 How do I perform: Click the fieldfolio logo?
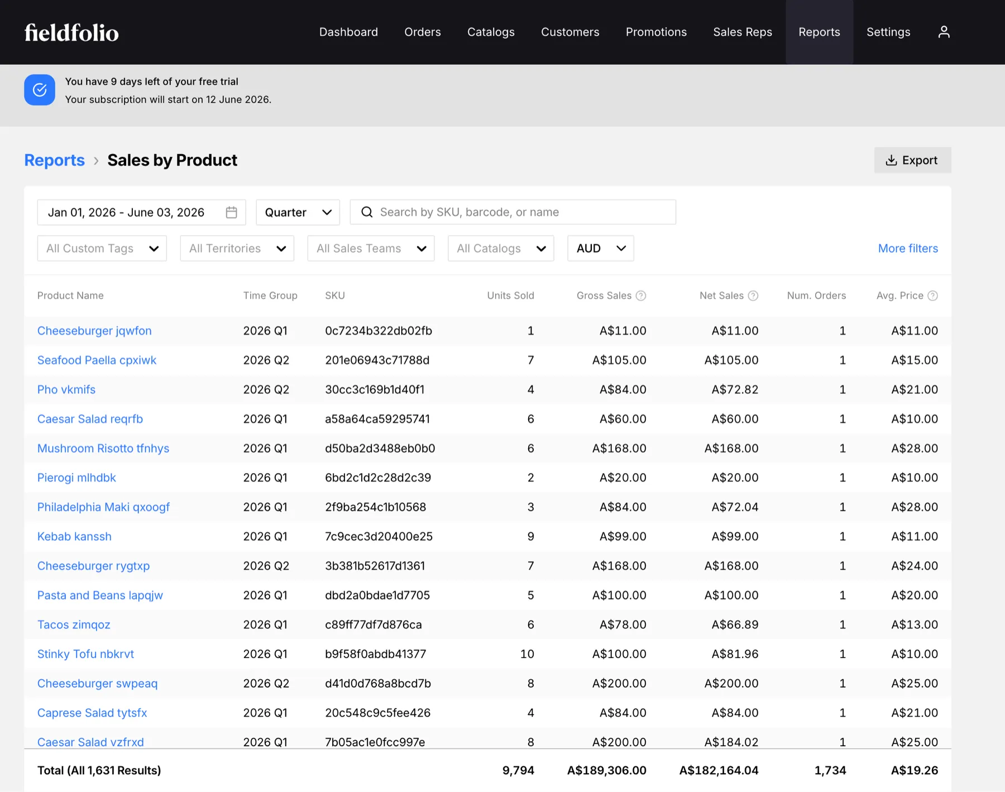tap(71, 32)
